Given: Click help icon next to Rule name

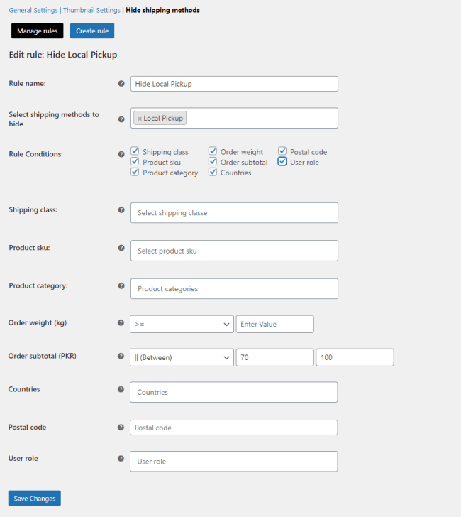Looking at the screenshot, I should (x=121, y=84).
